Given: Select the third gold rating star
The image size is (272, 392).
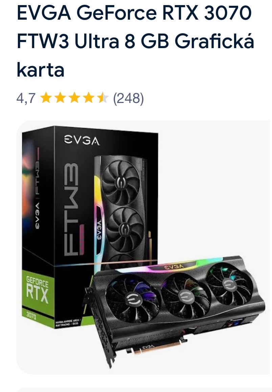Looking at the screenshot, I should pyautogui.click(x=74, y=98).
